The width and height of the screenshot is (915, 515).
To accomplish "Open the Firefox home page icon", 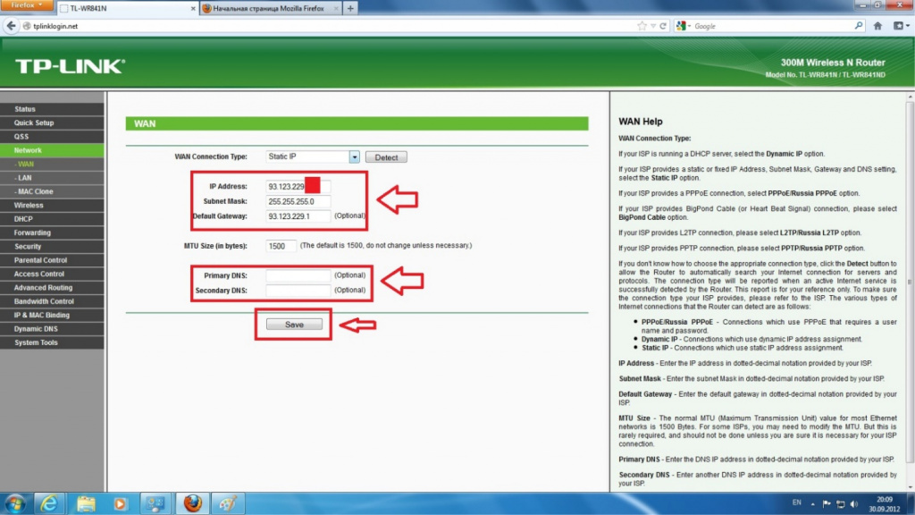I will 877,26.
